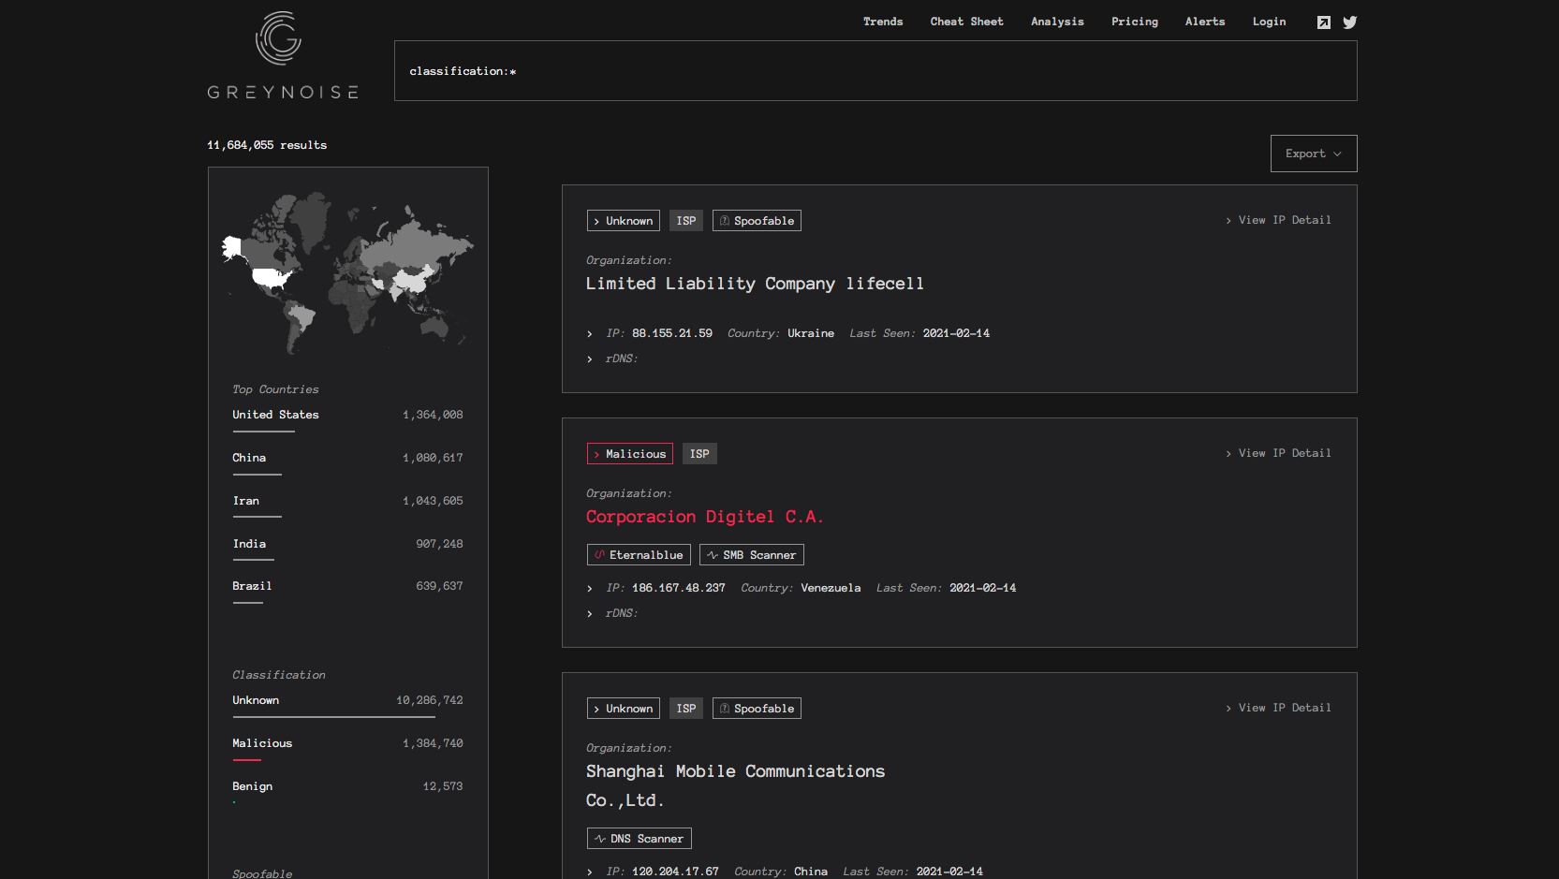View IP Detail for Corporacion Digitel
This screenshot has height=879, width=1559.
pos(1279,453)
